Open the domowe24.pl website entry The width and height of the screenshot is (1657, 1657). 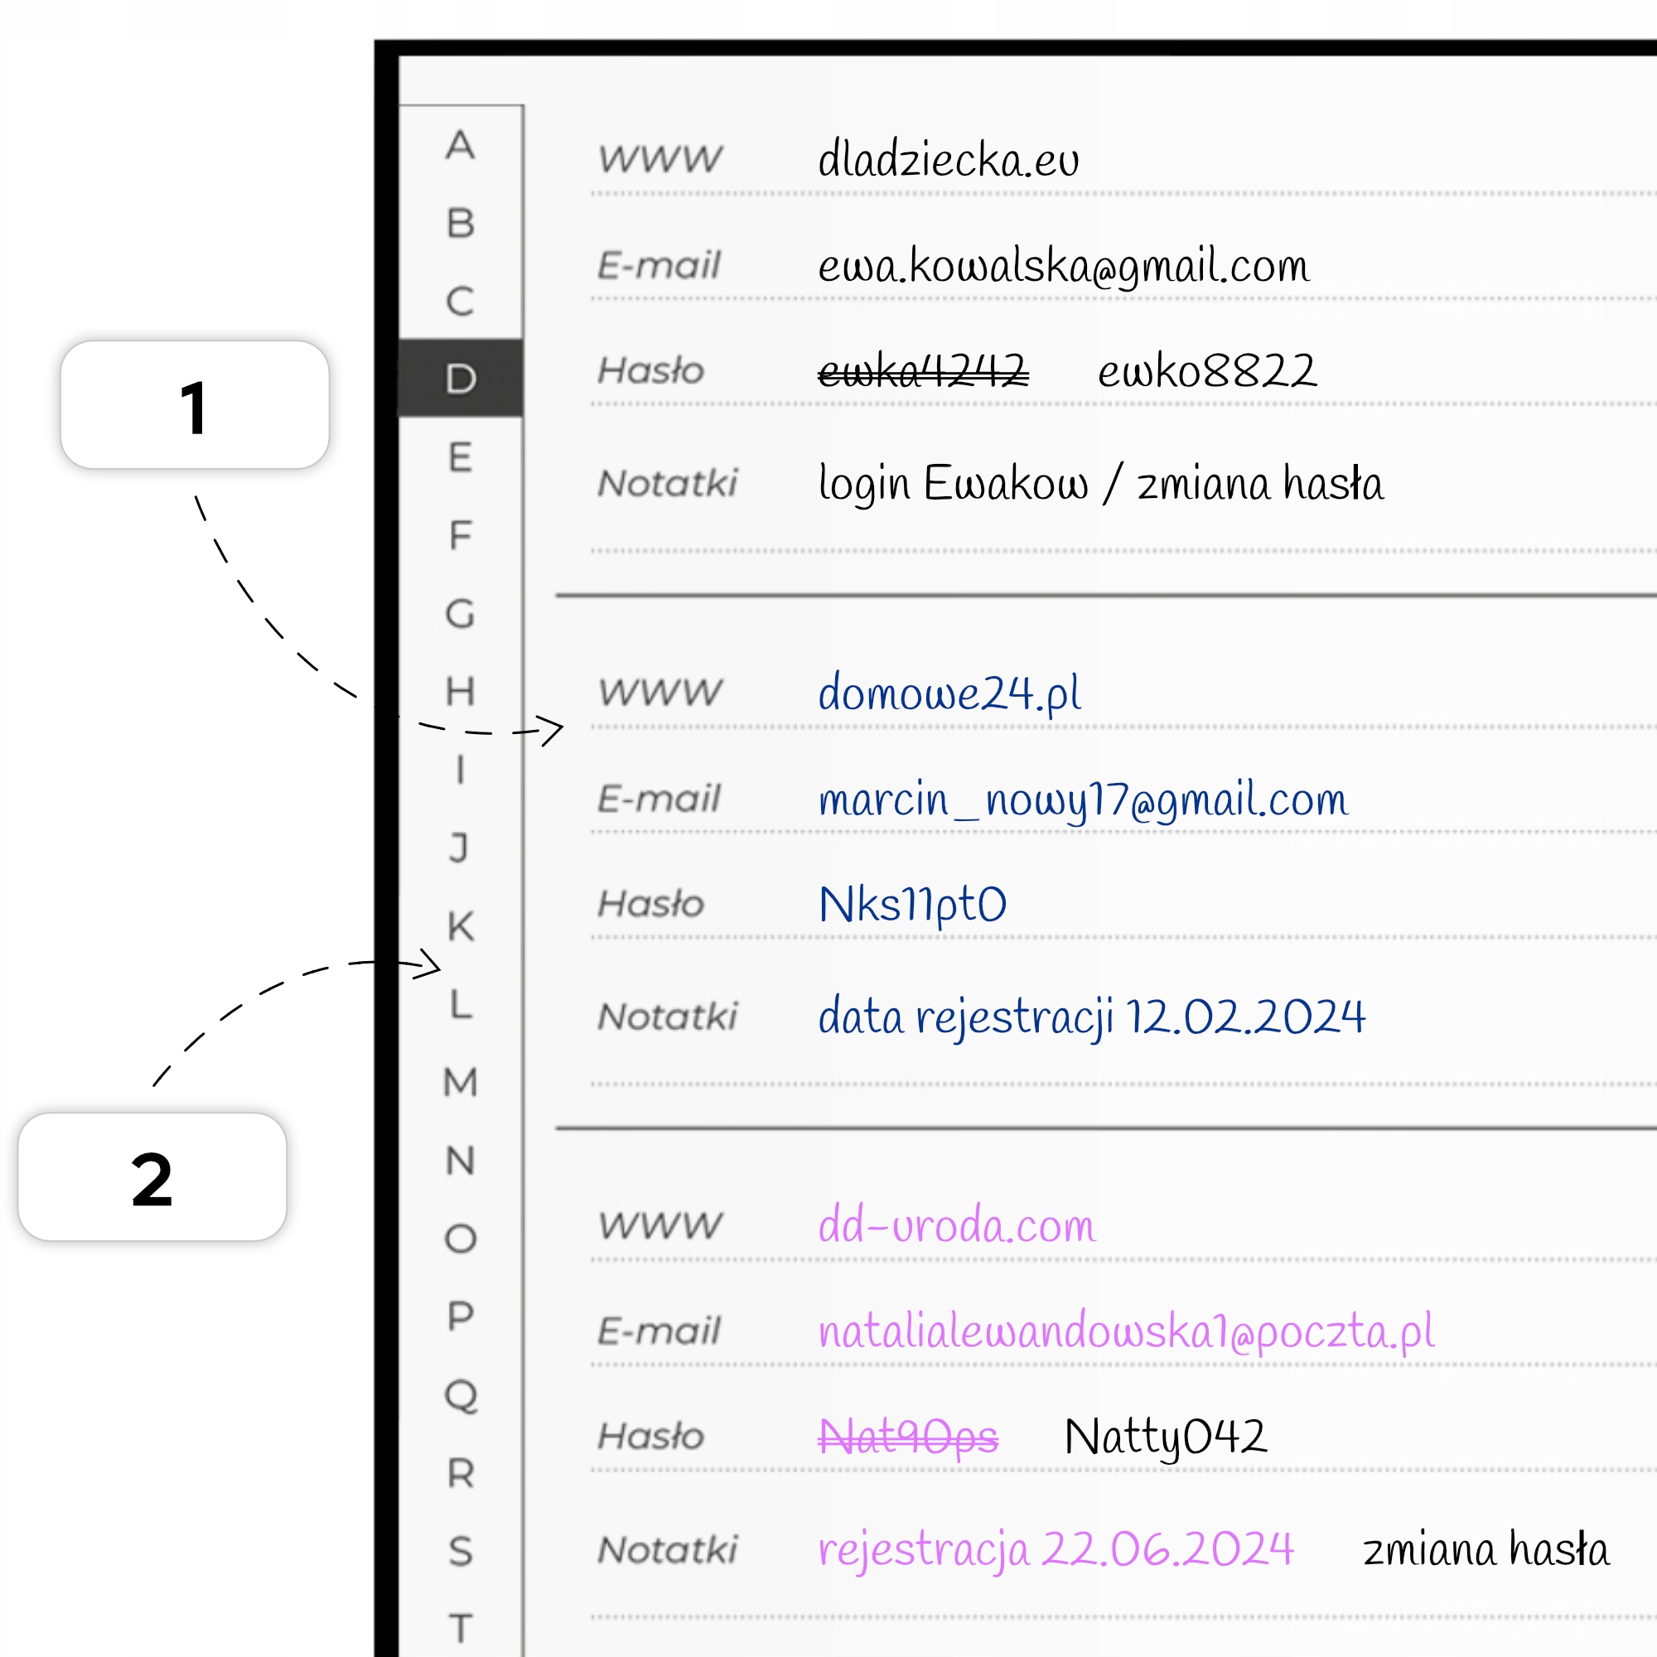click(x=949, y=693)
